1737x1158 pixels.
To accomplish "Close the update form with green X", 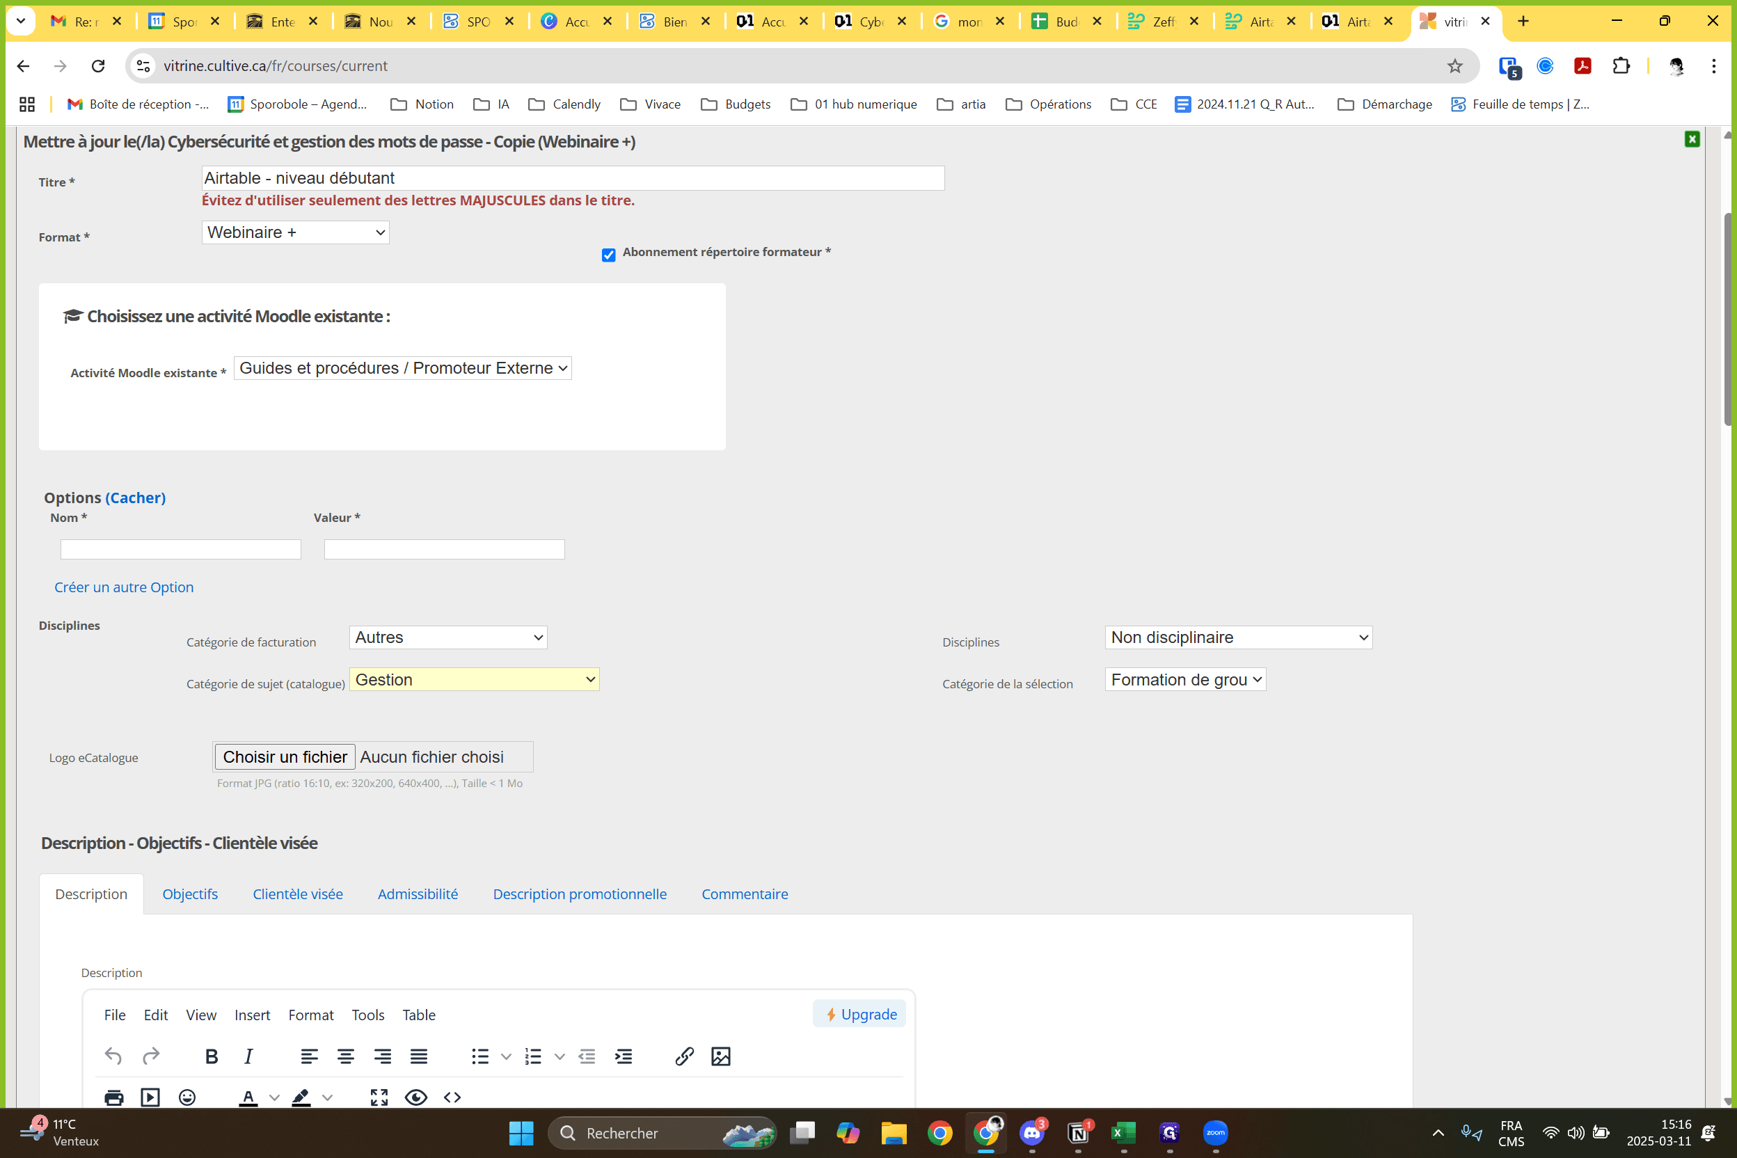I will tap(1692, 139).
